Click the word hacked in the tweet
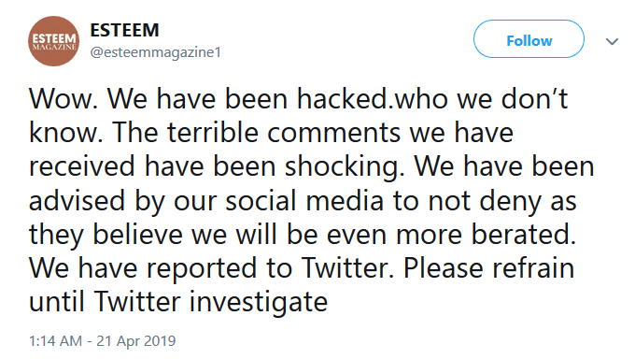The width and height of the screenshot is (635, 359). tap(342, 98)
